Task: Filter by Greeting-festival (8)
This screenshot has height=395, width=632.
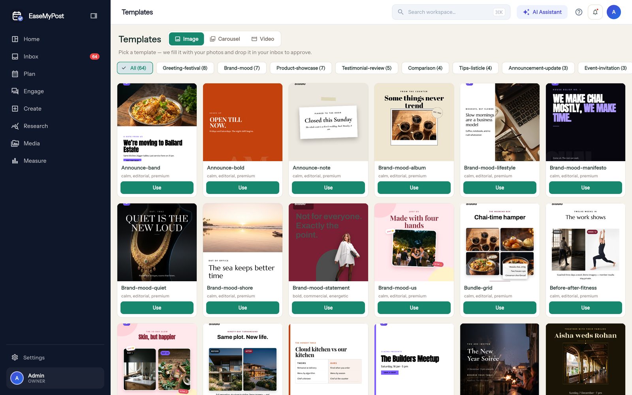Action: point(185,68)
